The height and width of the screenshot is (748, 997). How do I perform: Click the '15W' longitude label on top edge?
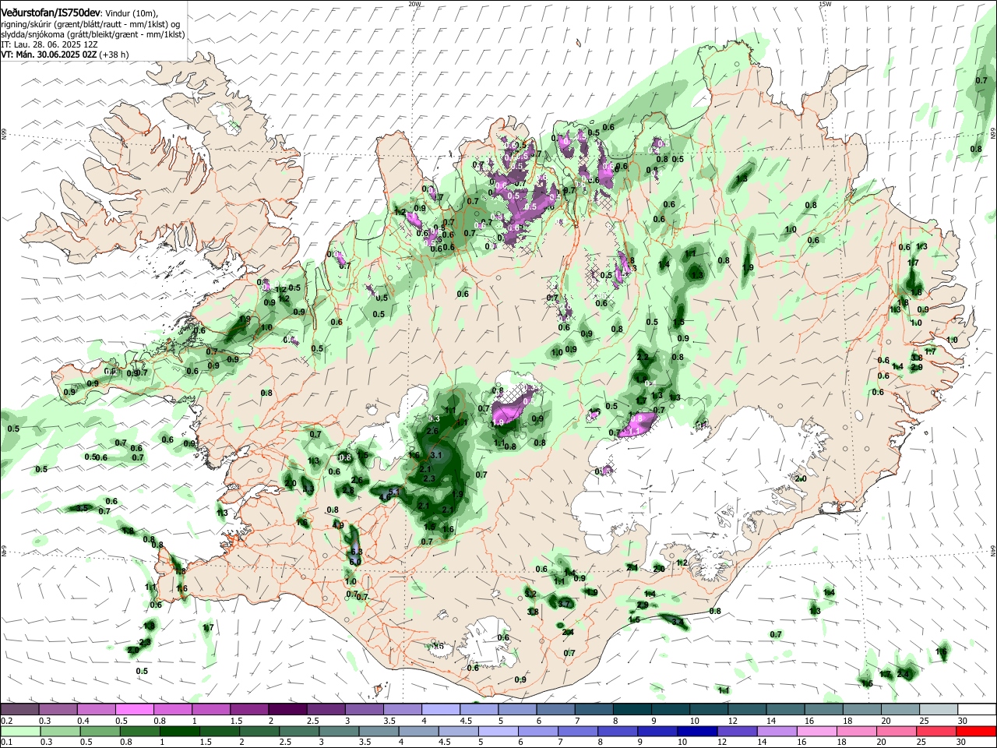[825, 4]
